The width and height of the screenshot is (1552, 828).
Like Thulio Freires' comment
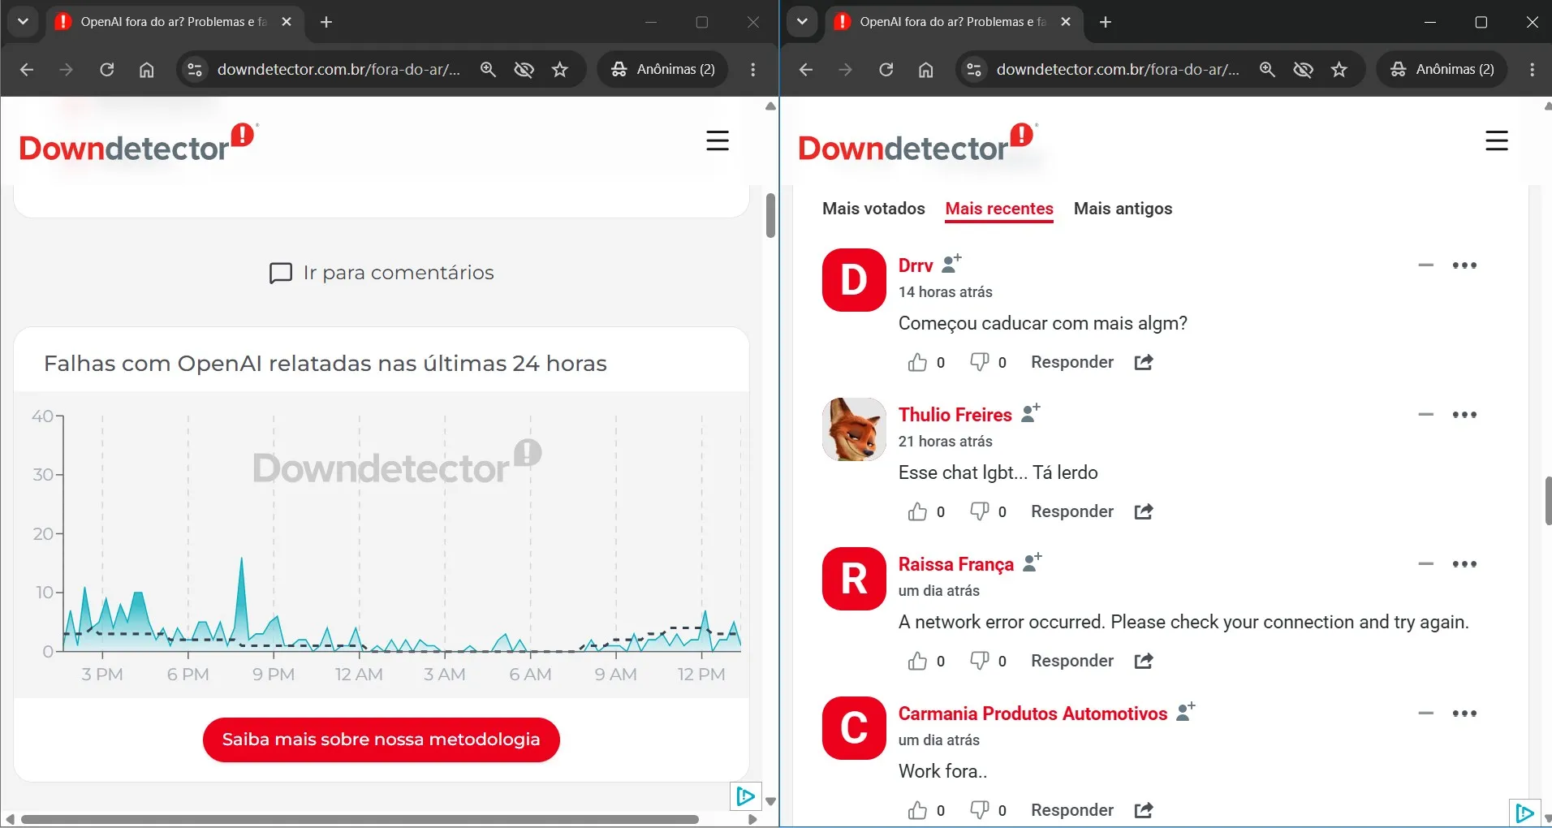point(917,511)
